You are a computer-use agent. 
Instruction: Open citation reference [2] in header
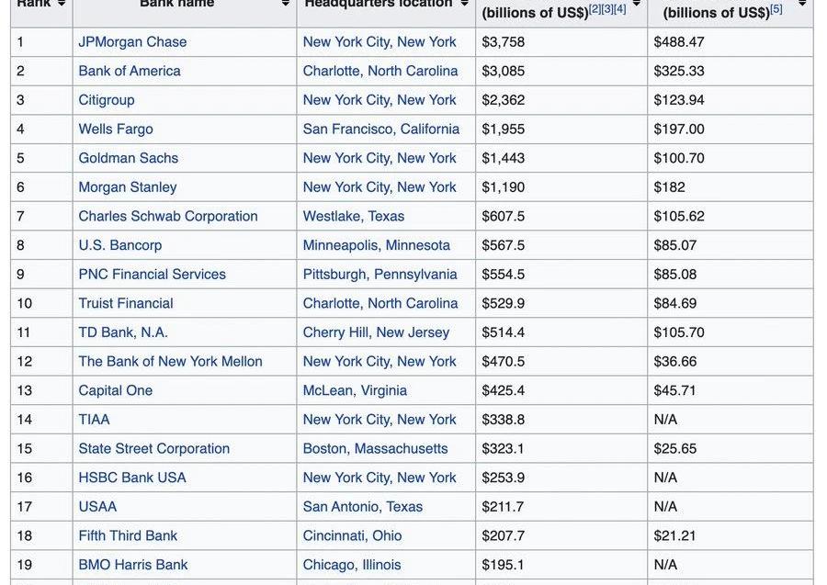click(595, 9)
